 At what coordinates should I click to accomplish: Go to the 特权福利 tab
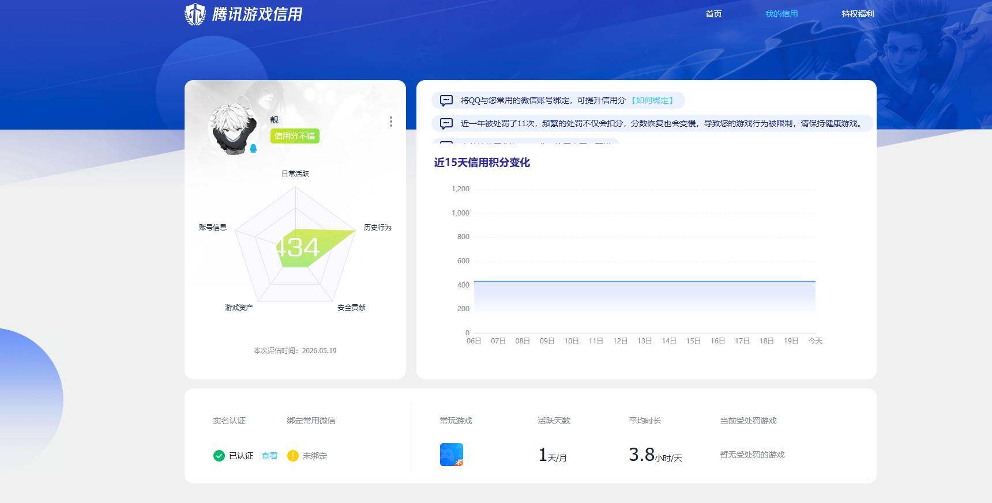point(858,14)
